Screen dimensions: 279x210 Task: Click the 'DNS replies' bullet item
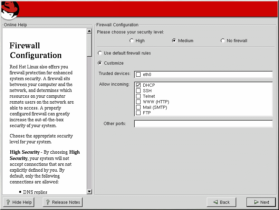pos(35,192)
